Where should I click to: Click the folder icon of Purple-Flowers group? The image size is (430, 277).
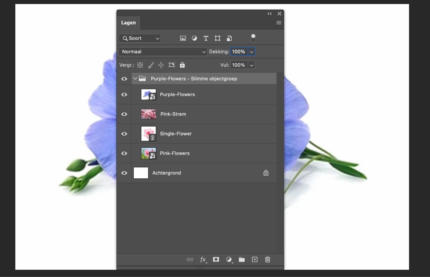point(142,79)
